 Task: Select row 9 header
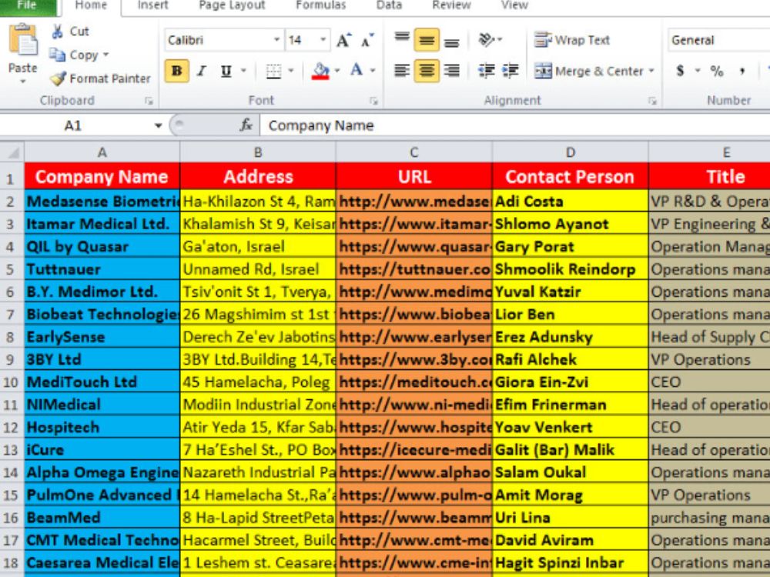point(11,359)
